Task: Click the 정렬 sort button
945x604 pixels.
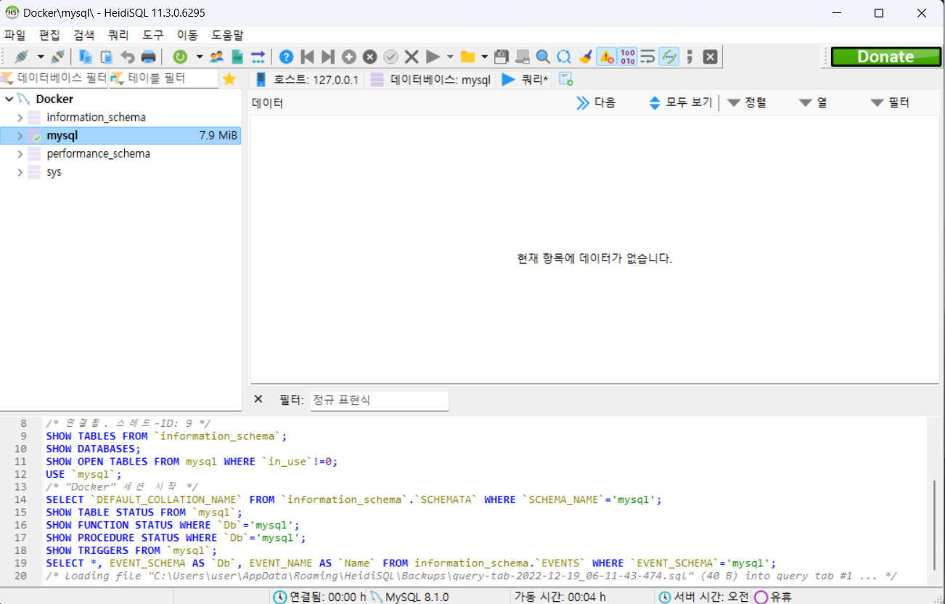Action: tap(747, 103)
